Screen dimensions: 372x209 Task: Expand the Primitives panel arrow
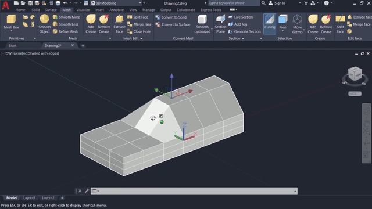coord(35,38)
